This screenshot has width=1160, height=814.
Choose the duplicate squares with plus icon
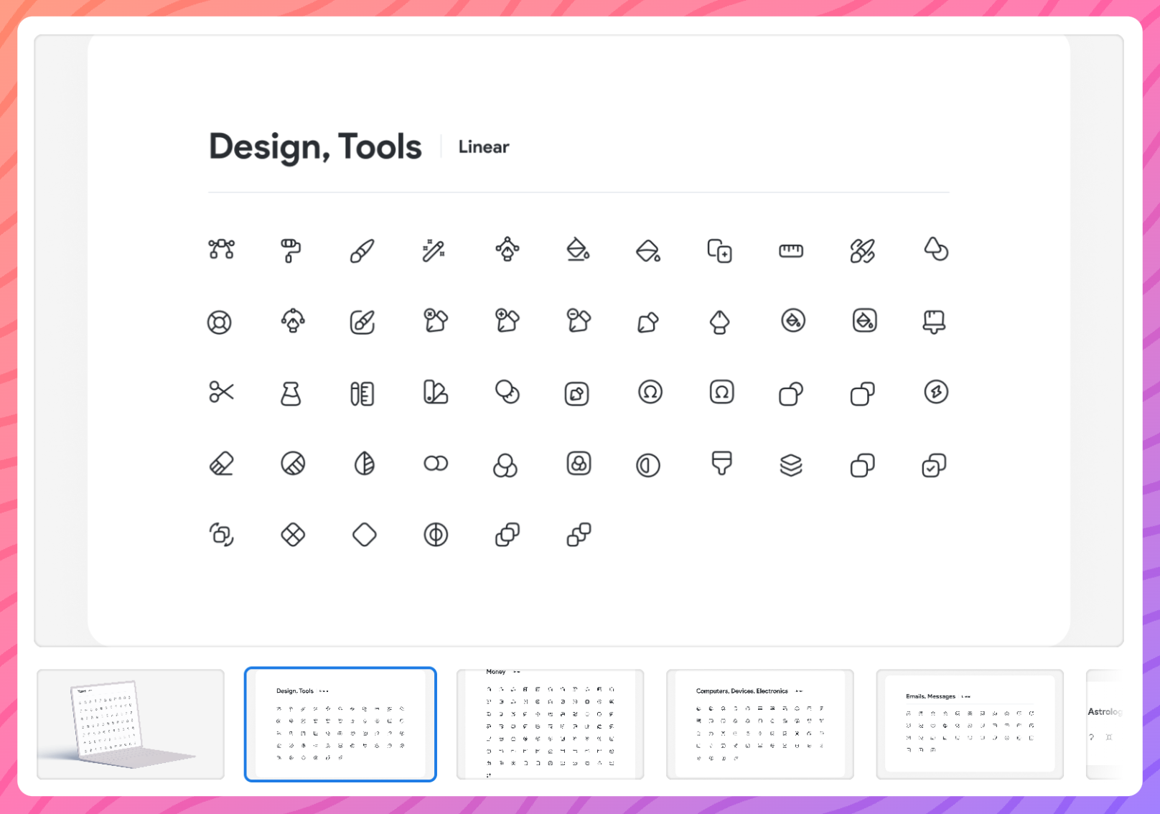pyautogui.click(x=720, y=251)
